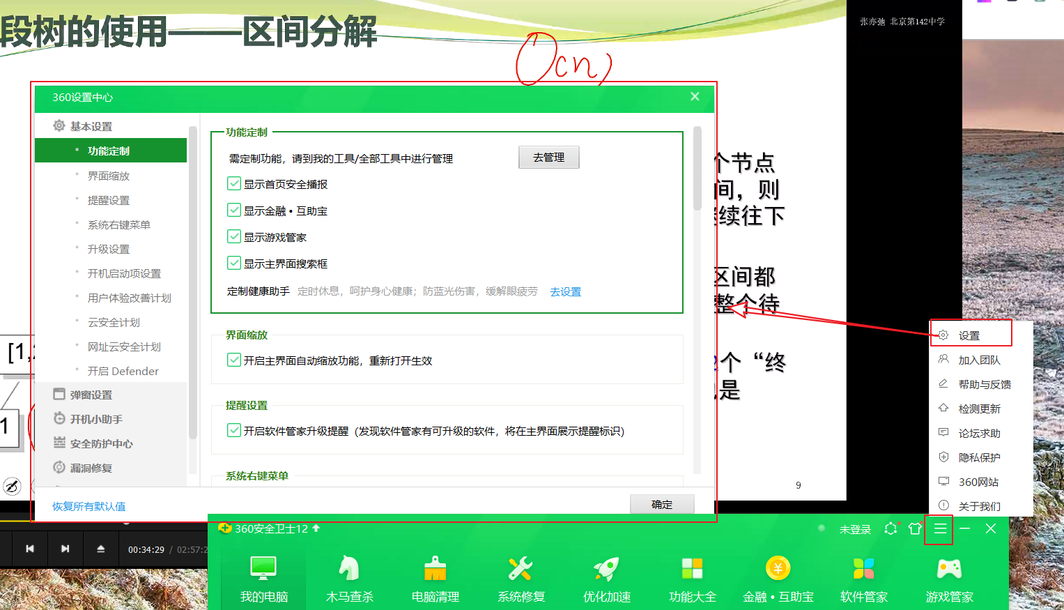Click the notification bell-like icon beside 未登录
Viewport: 1064px width, 610px height.
click(x=891, y=529)
